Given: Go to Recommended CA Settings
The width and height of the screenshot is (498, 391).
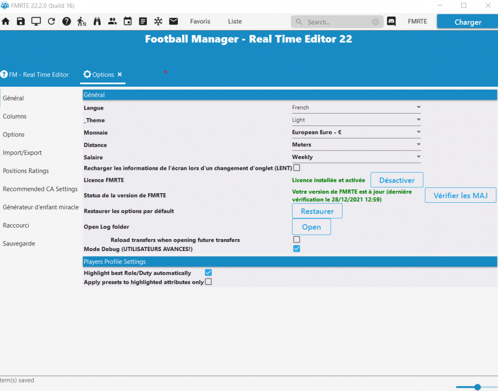Looking at the screenshot, I should click(40, 189).
